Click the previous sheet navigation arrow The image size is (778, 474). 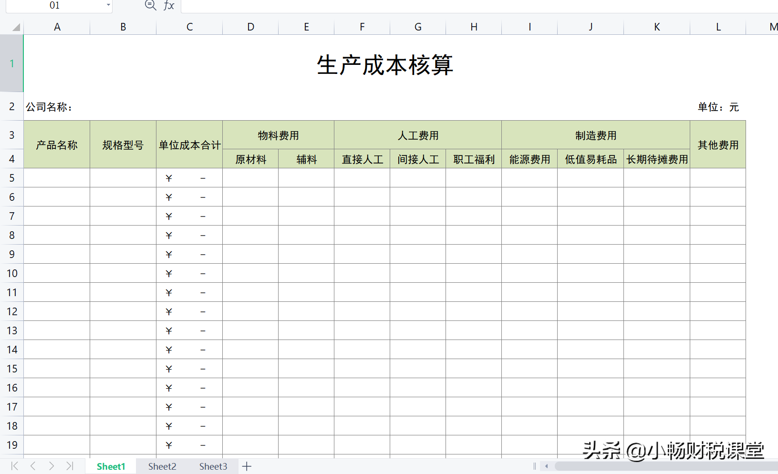click(32, 466)
